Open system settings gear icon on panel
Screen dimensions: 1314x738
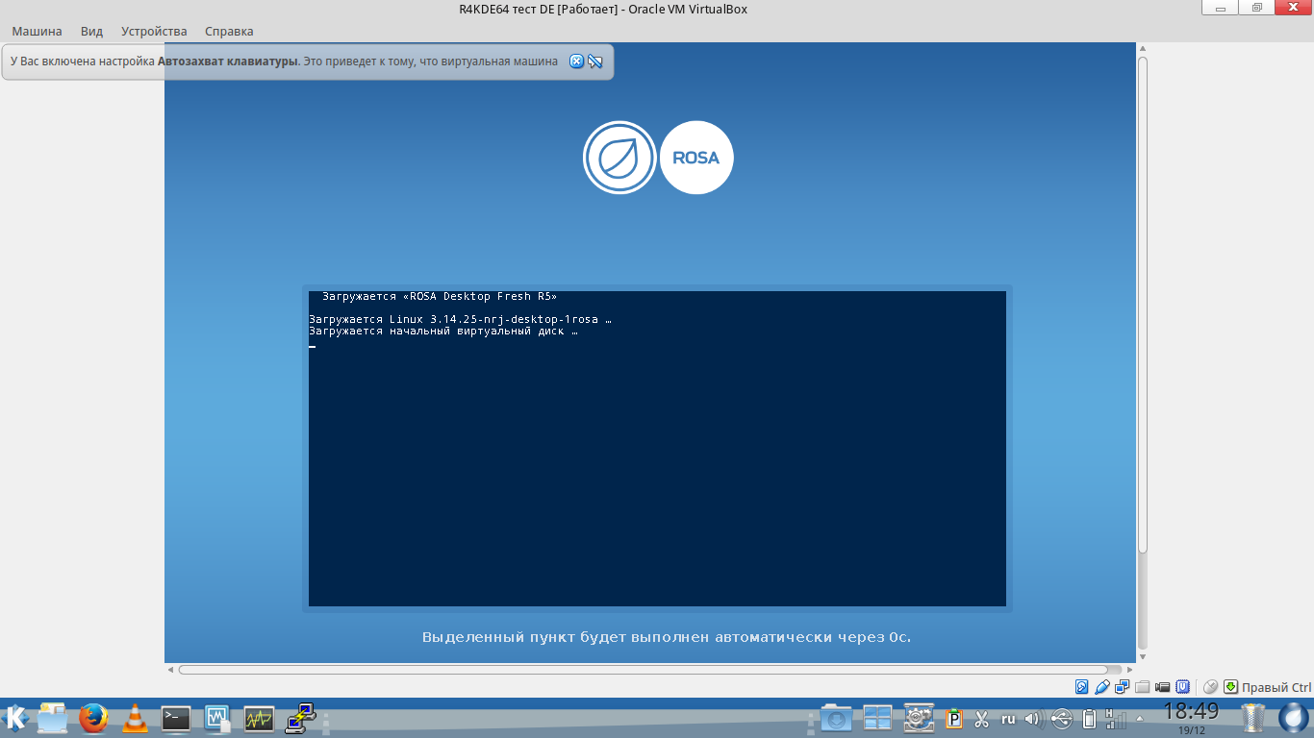point(919,718)
